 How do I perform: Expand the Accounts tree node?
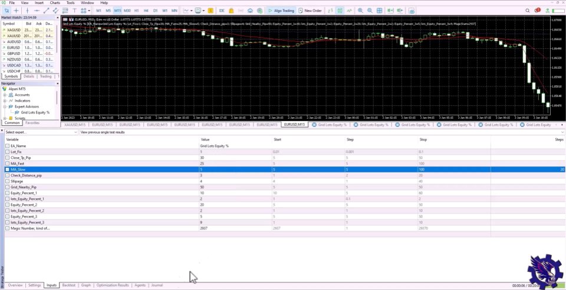(x=5, y=95)
